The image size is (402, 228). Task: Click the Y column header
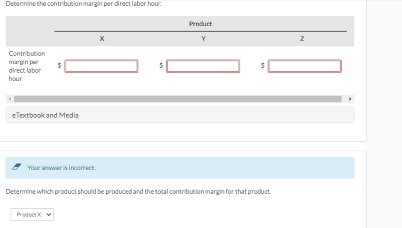tap(204, 39)
